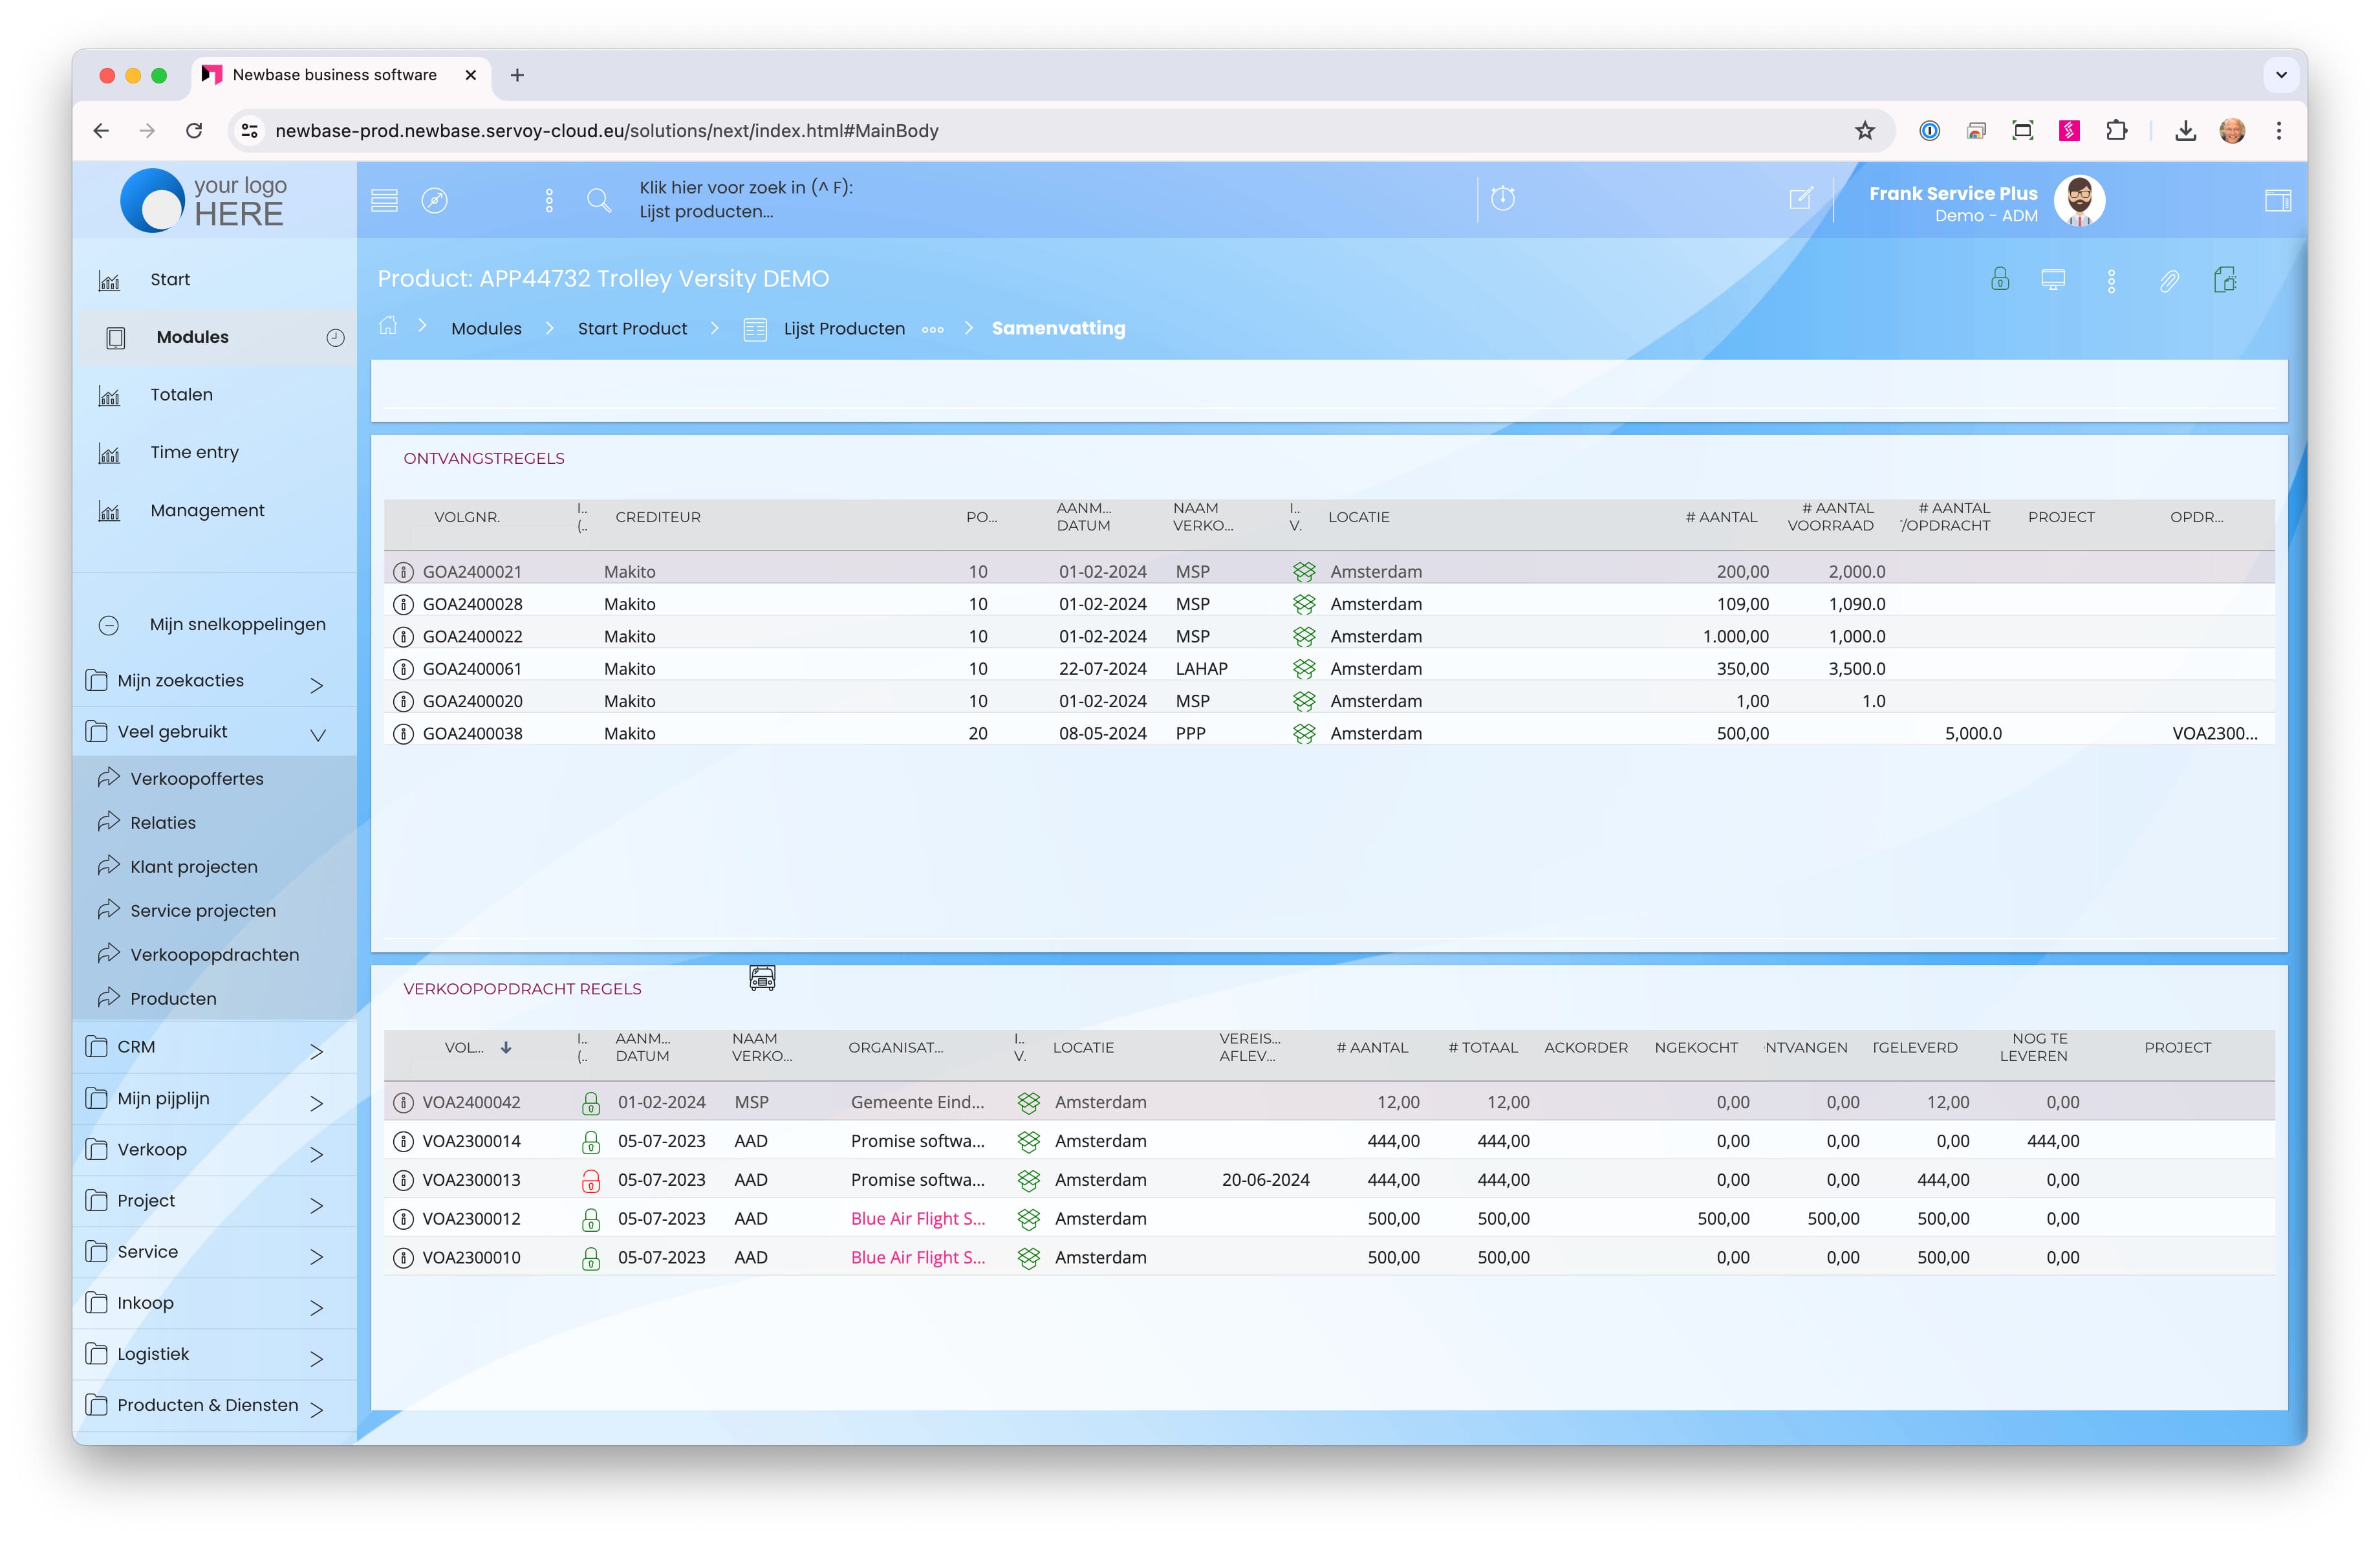Open the compass navigation icon

coord(434,201)
